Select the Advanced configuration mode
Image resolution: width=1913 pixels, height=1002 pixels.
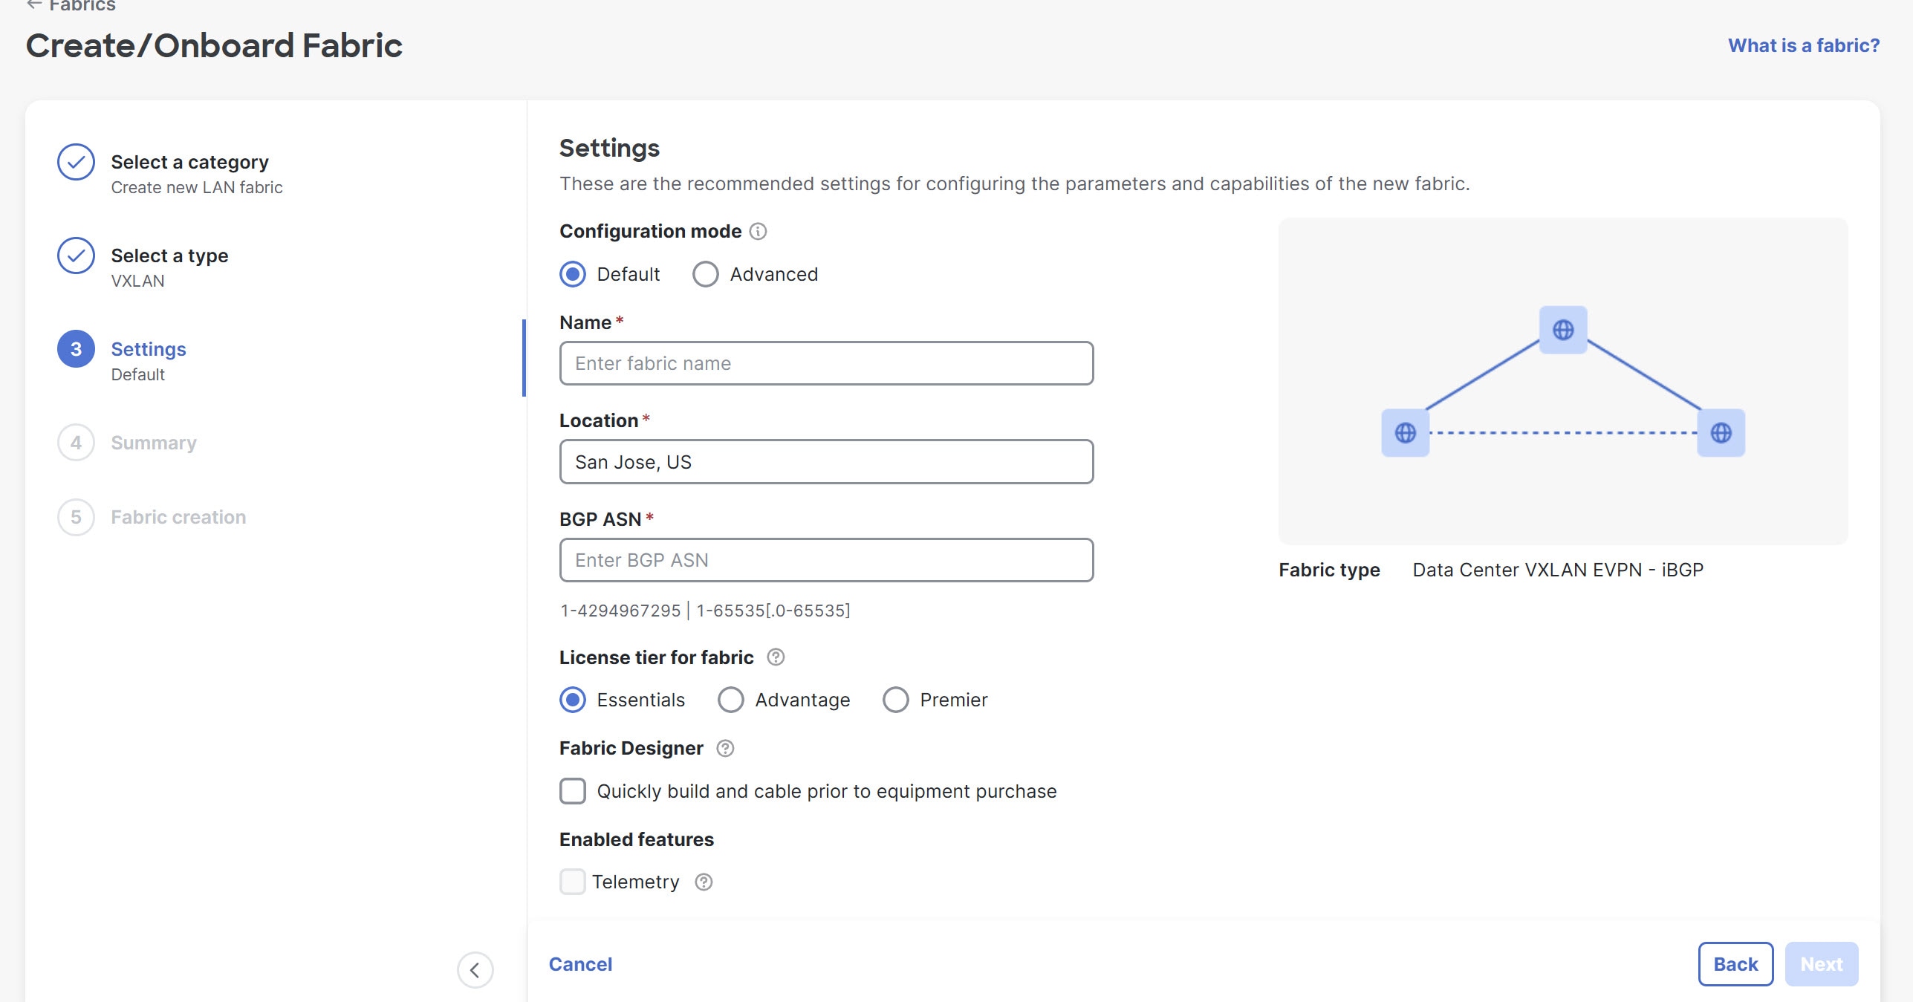(x=705, y=274)
